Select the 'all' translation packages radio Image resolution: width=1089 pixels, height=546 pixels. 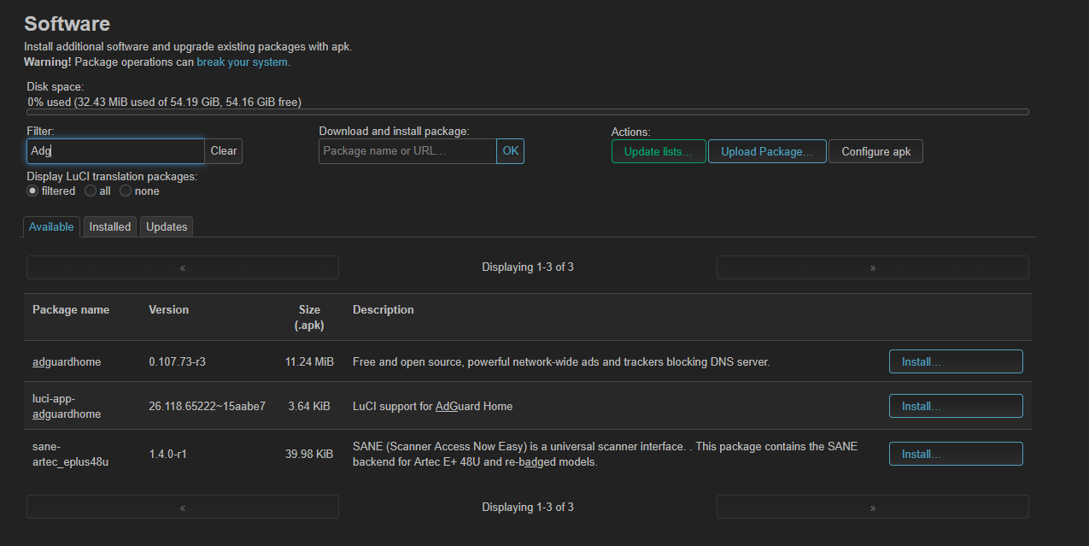[91, 191]
